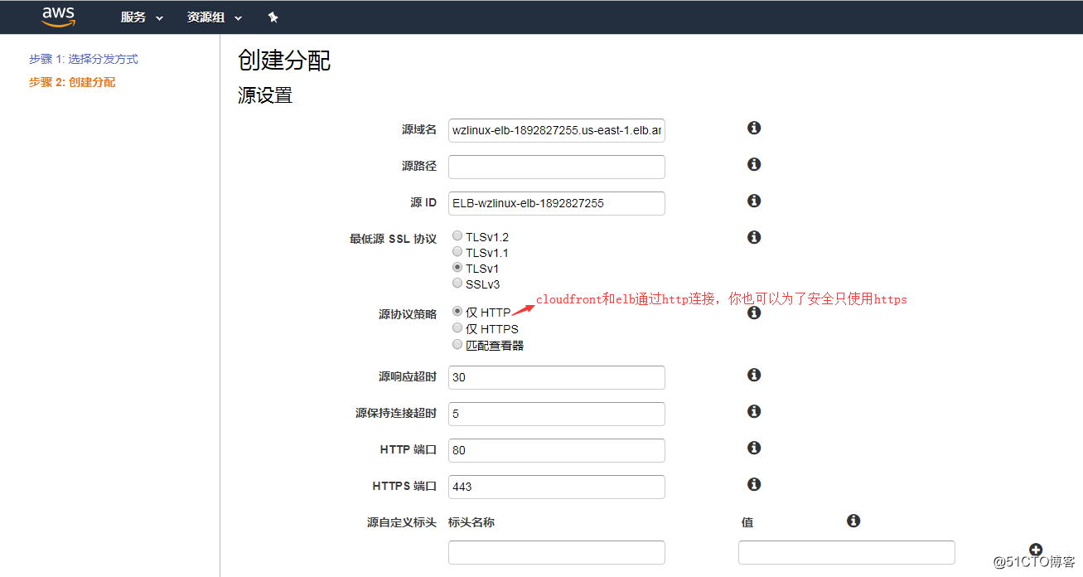
Task: Click the 源响应超时 field showing 30
Action: tap(557, 377)
